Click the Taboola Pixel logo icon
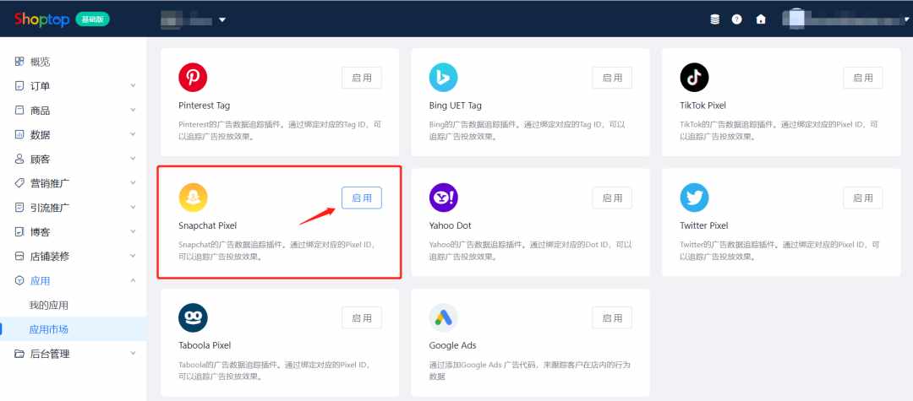This screenshot has width=913, height=401. [193, 318]
